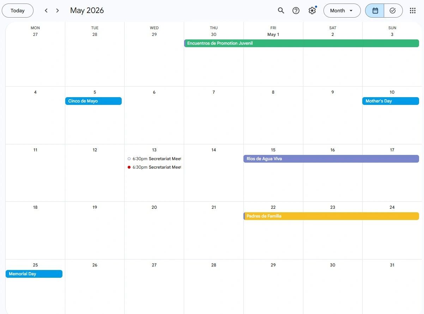The width and height of the screenshot is (424, 314).
Task: Select date 28 in the last week row
Action: pos(213,265)
